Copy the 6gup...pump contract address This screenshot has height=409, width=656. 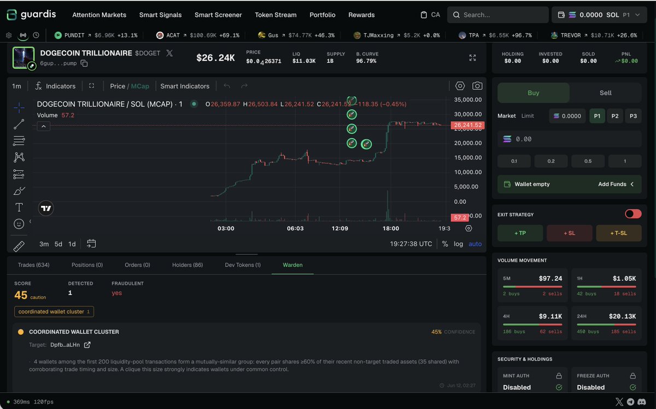[x=84, y=63]
